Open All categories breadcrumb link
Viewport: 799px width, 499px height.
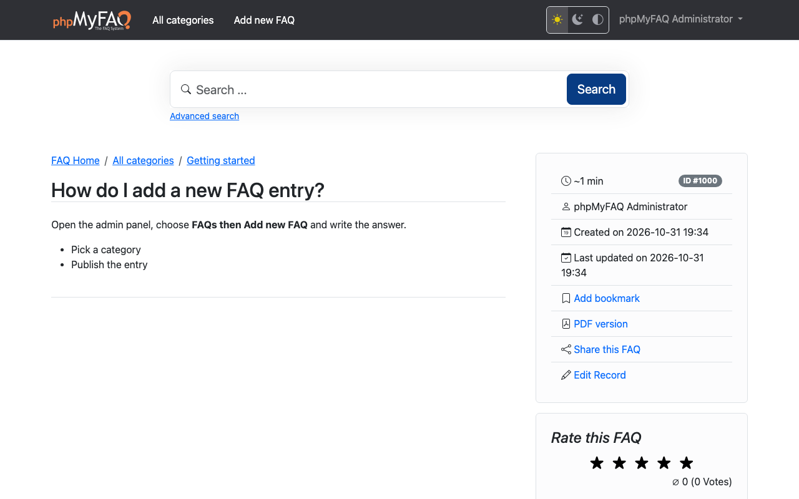tap(143, 160)
